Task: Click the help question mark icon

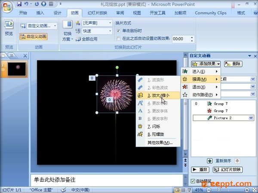Action: [255, 12]
